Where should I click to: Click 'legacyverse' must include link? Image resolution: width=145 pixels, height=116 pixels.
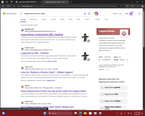(x=51, y=80)
